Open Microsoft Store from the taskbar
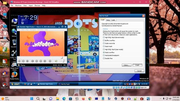The height and width of the screenshot is (101, 180). (x=70, y=98)
